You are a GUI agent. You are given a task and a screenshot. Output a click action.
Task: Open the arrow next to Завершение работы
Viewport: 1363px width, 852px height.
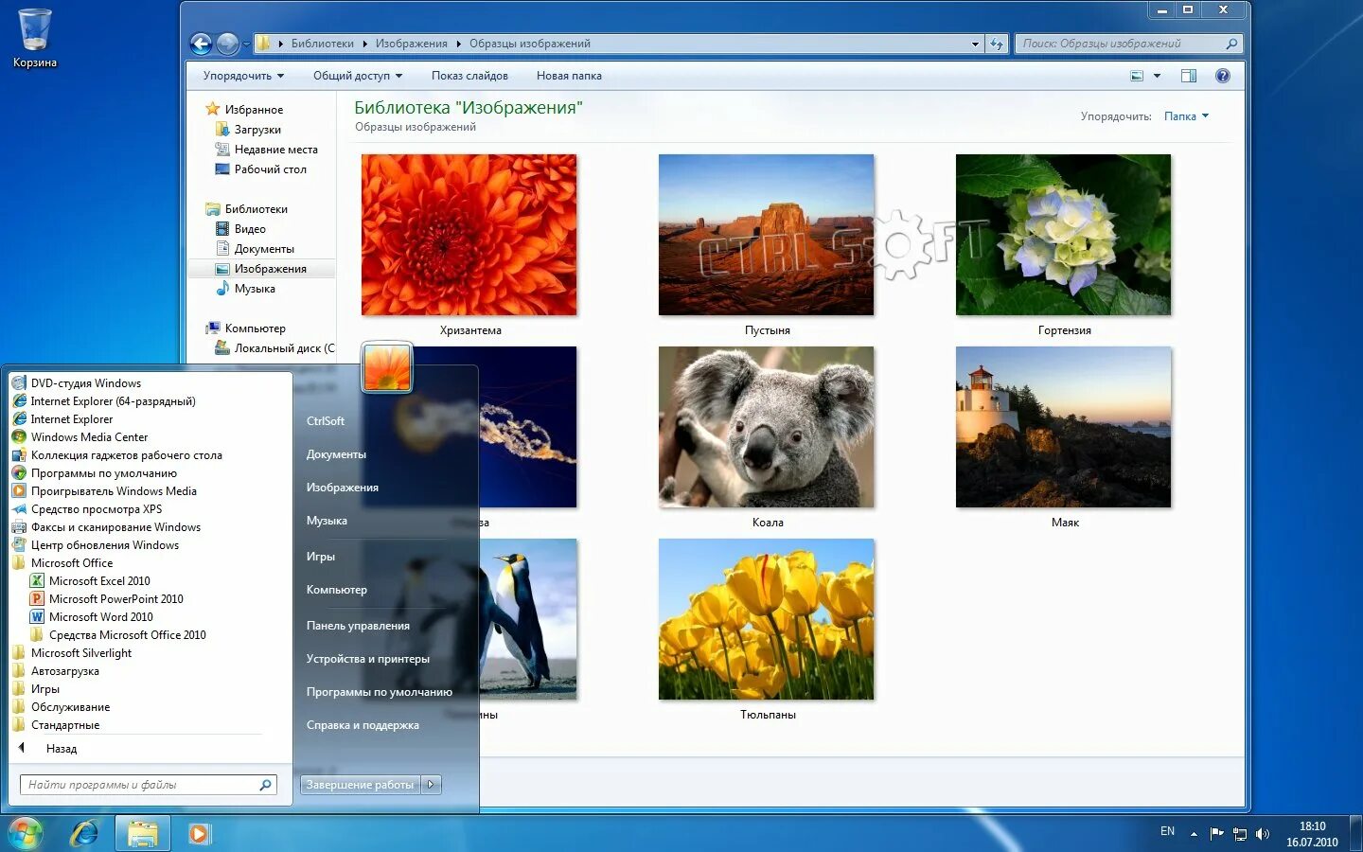coord(431,785)
